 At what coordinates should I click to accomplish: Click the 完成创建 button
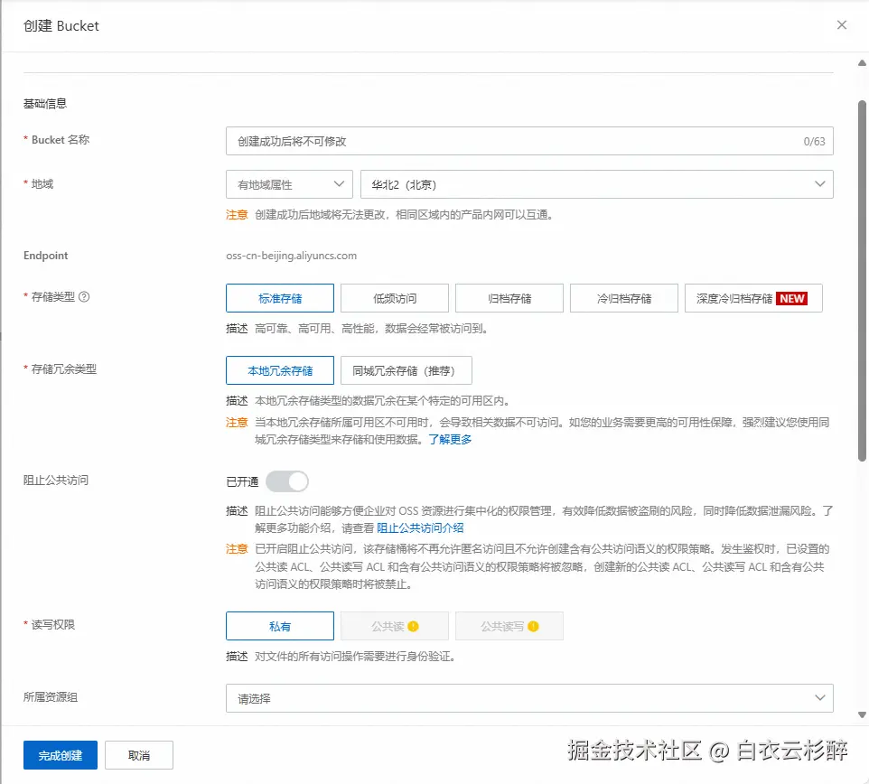tap(61, 755)
